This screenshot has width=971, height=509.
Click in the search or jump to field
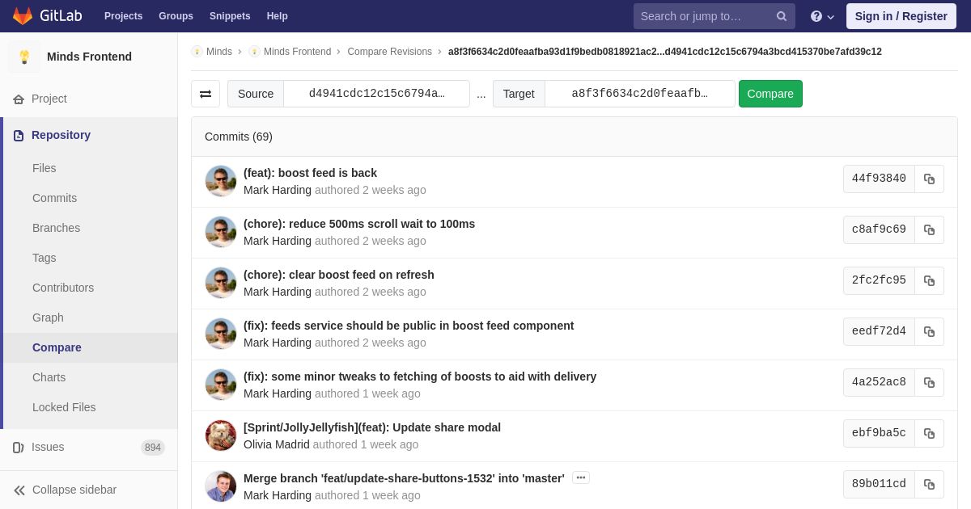[702, 16]
